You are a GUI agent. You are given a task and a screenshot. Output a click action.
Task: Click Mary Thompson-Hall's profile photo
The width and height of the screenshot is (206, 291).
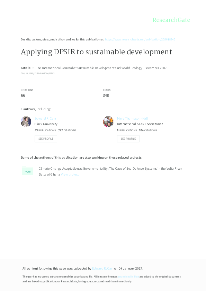[108, 122]
